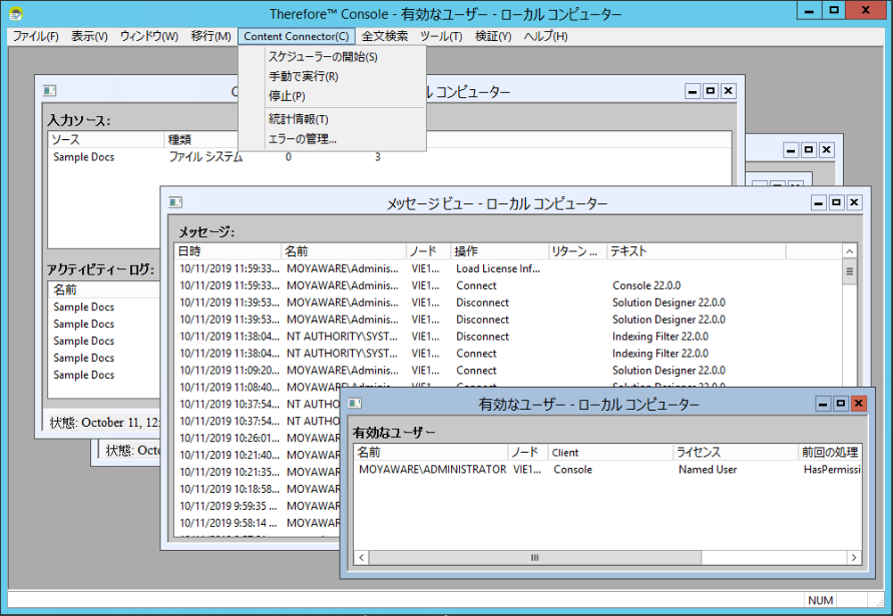Click scroll left arrow in 有効なユーザー list

[x=361, y=557]
